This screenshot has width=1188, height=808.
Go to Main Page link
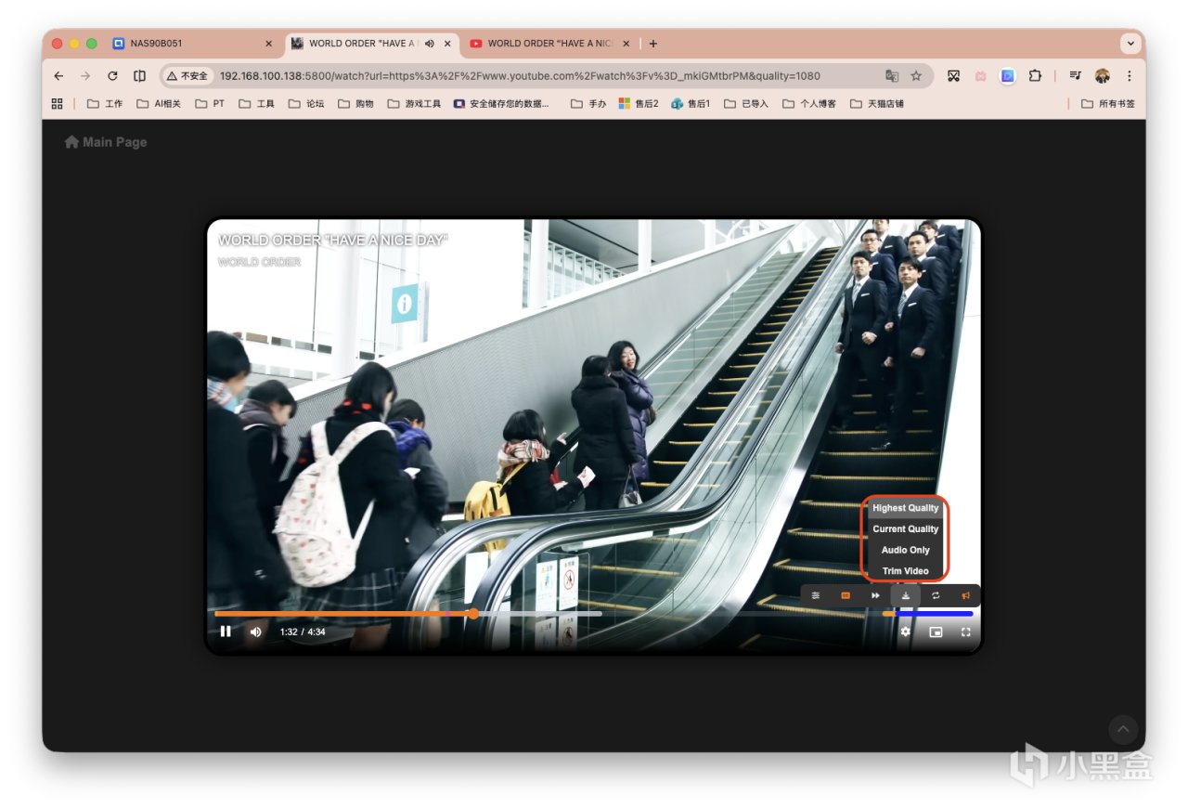pos(106,142)
